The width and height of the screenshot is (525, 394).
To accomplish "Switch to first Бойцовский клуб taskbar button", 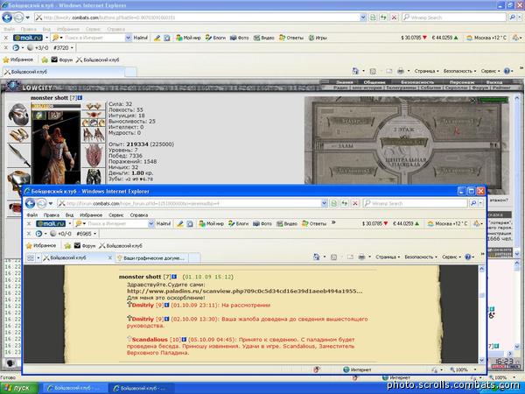I will (x=74, y=388).
